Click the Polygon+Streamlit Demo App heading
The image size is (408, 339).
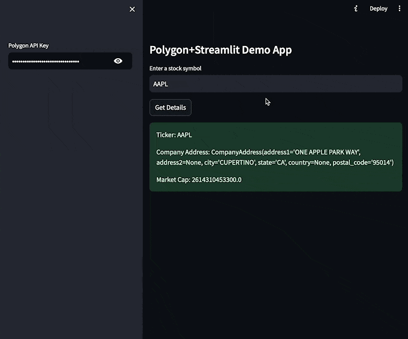pos(220,50)
